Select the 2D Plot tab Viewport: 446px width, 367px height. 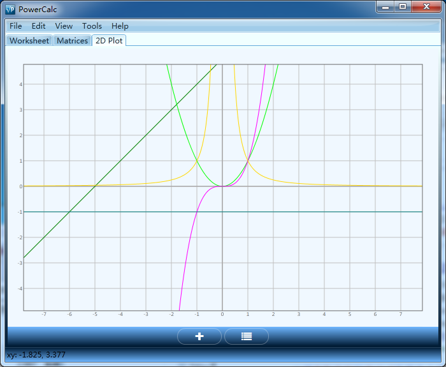110,41
